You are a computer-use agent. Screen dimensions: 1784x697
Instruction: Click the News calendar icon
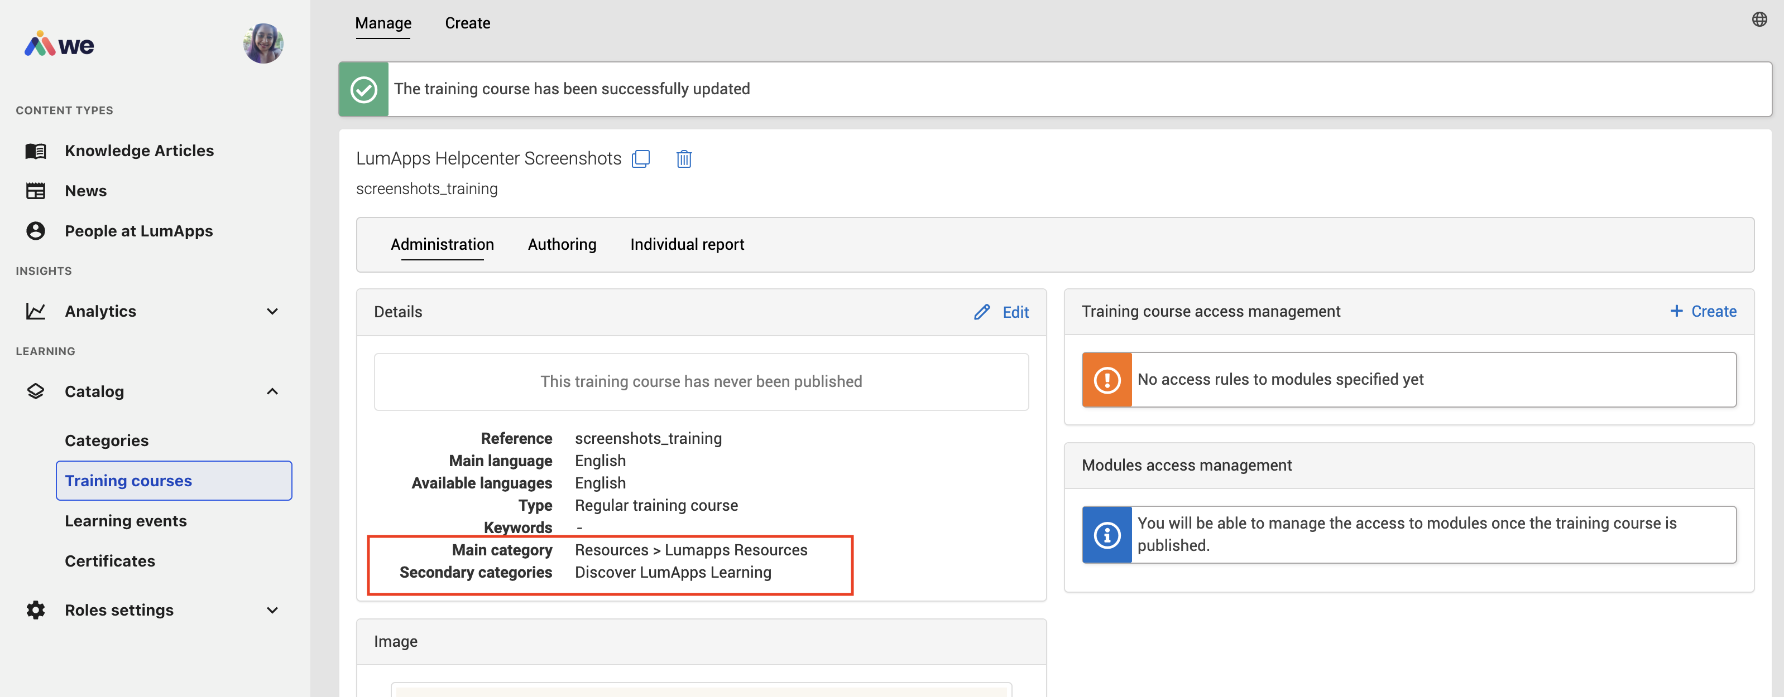[35, 191]
